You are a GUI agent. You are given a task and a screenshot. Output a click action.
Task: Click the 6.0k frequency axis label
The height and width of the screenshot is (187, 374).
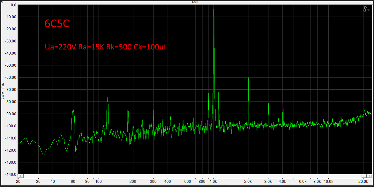[x=303, y=181]
